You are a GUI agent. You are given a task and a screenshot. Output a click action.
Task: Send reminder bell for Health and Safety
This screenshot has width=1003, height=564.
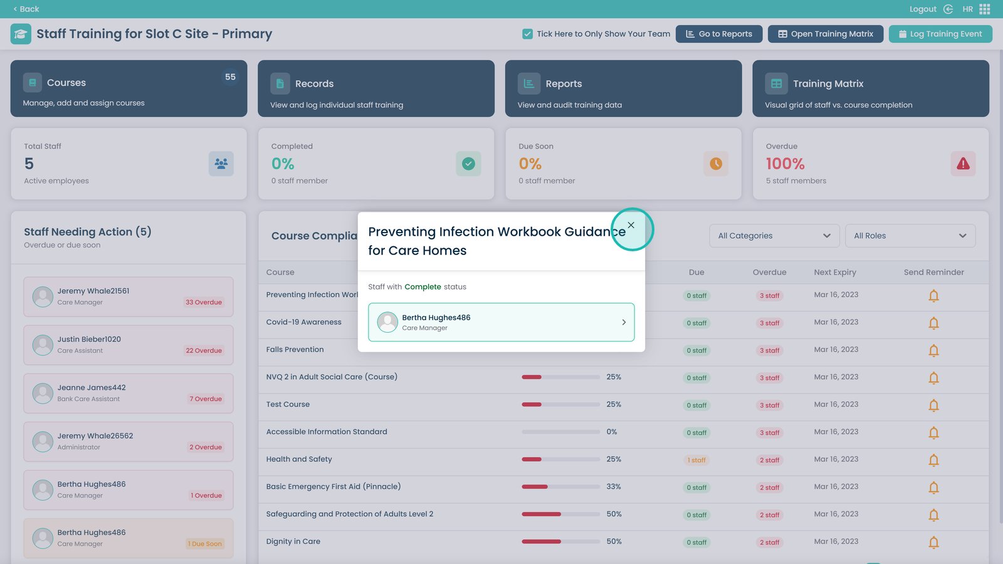(x=933, y=461)
